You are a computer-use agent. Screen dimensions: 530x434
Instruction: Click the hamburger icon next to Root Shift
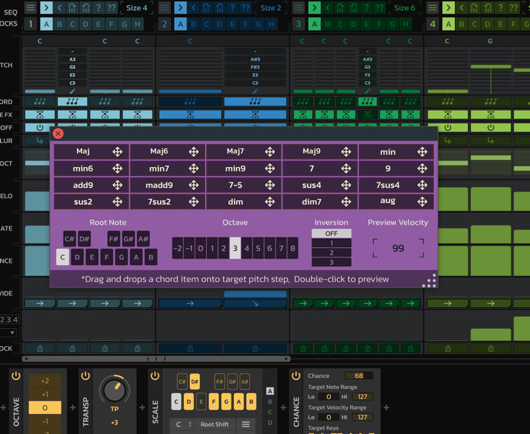click(246, 424)
